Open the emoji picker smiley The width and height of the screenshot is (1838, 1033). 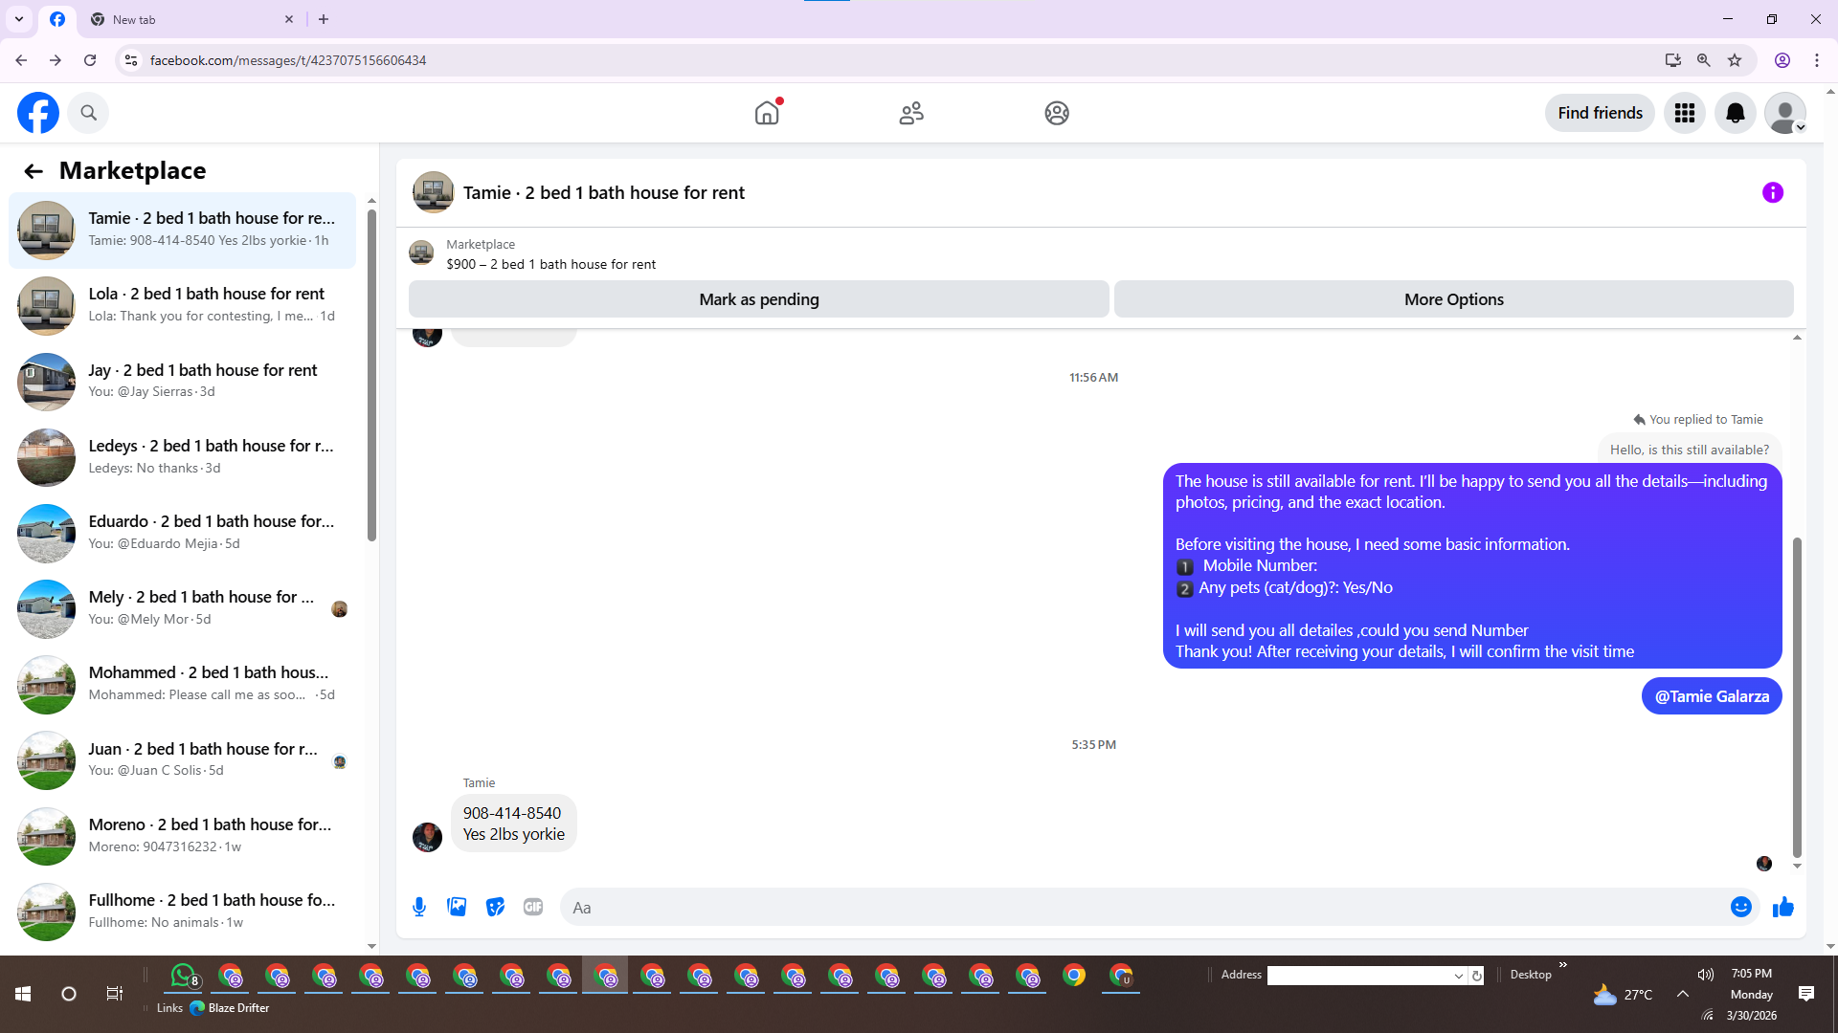pyautogui.click(x=1740, y=907)
